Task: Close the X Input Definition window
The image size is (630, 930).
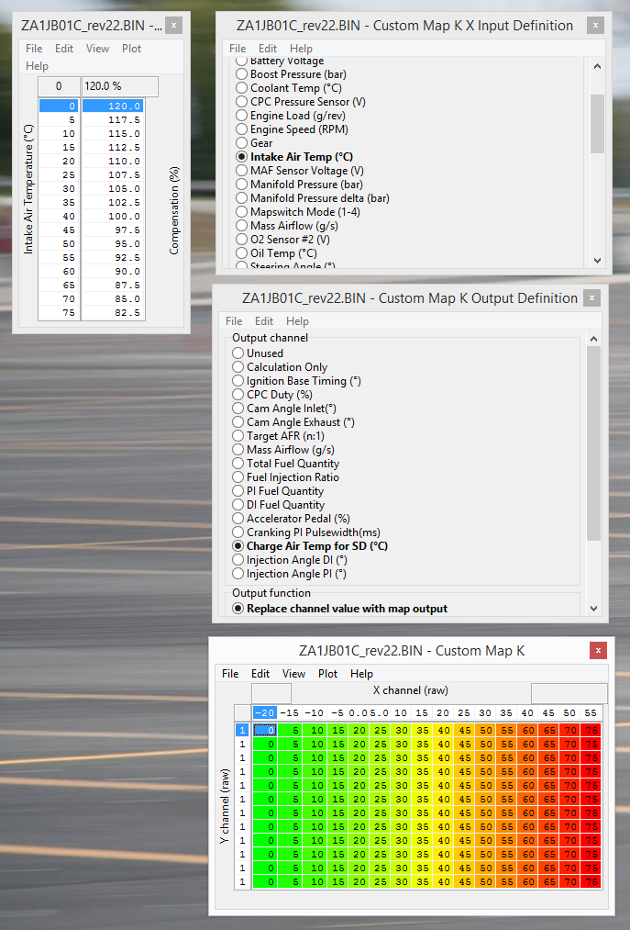Action: tap(596, 26)
